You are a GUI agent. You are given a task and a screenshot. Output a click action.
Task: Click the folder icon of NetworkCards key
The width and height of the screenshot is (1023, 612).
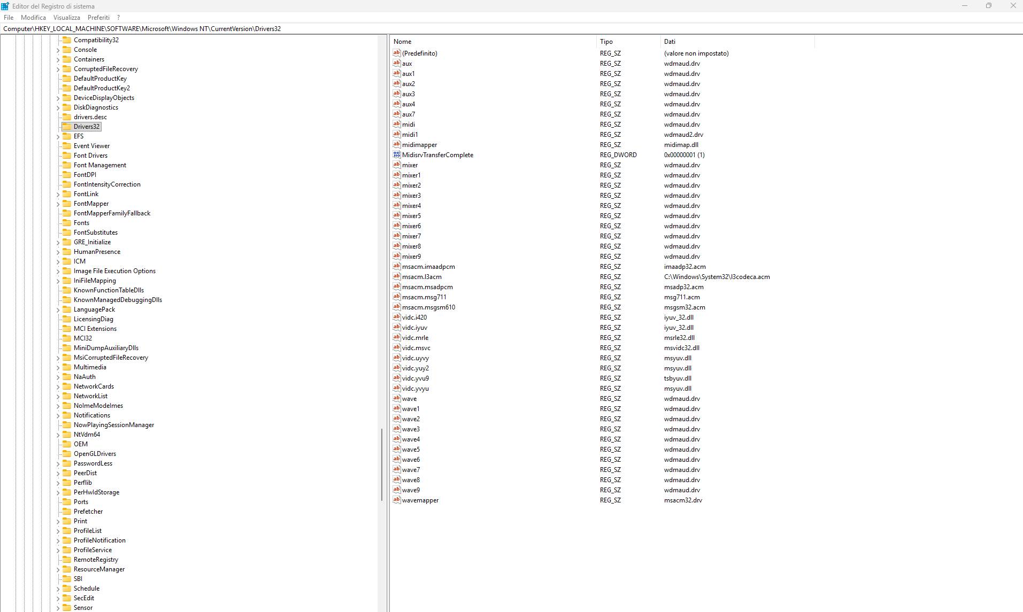pyautogui.click(x=67, y=386)
